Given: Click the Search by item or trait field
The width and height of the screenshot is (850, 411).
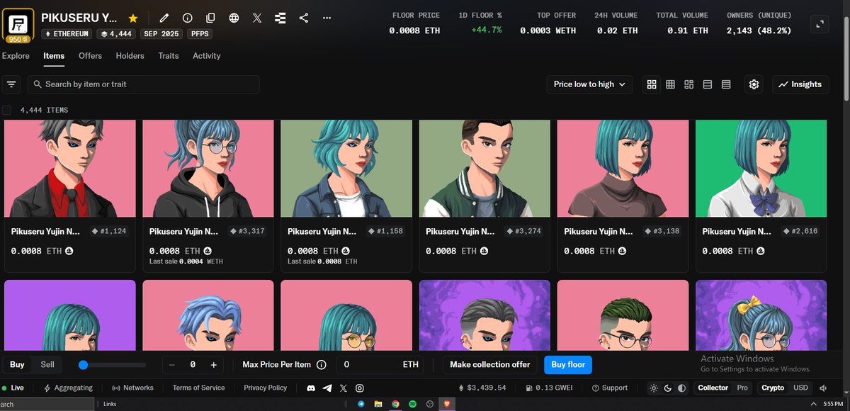Looking at the screenshot, I should click(144, 84).
